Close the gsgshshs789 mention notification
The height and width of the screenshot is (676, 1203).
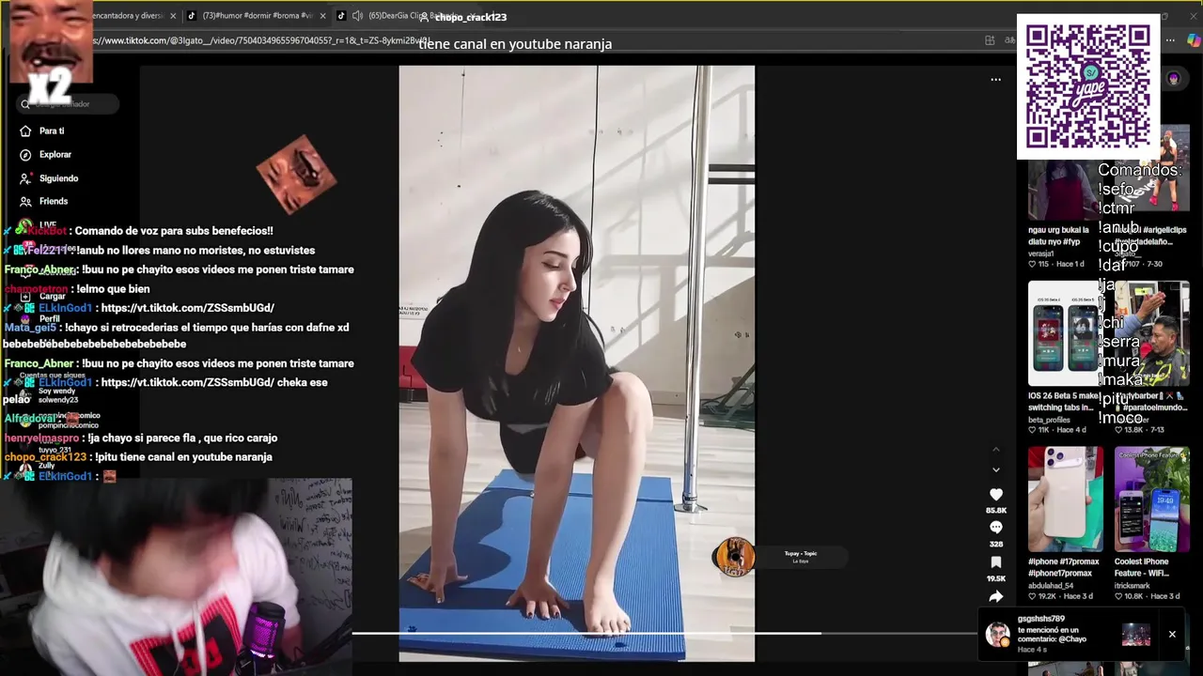pyautogui.click(x=1172, y=635)
